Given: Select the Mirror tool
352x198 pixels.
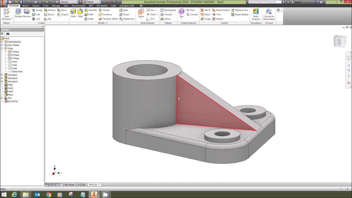Looking at the screenshot, I should 165,19.
